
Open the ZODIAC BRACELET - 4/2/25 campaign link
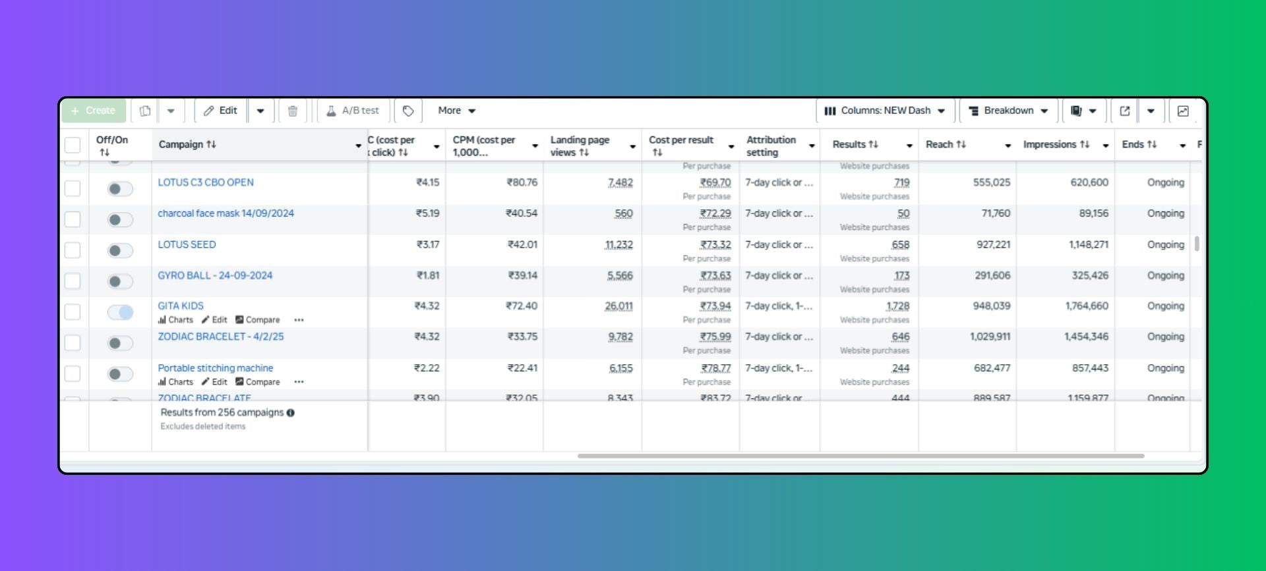click(x=220, y=337)
